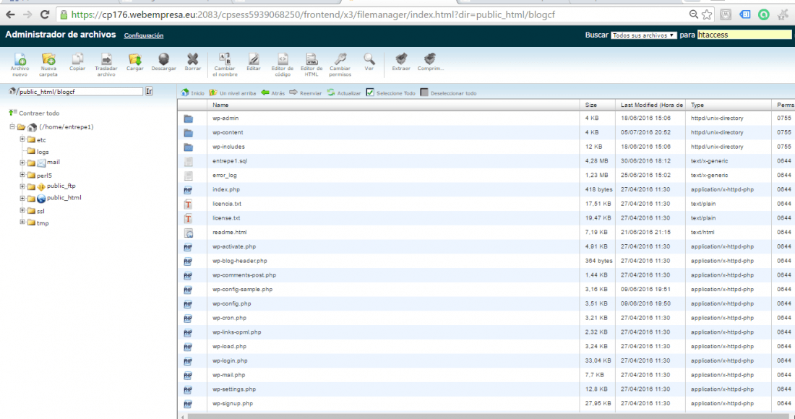This screenshot has width=795, height=419.
Task: Click Deseleccionar todo checkbox
Action: (424, 92)
